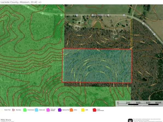The height and width of the screenshot is (122, 163).
Task: Click the small pond north of the property
Action: coord(98,25)
